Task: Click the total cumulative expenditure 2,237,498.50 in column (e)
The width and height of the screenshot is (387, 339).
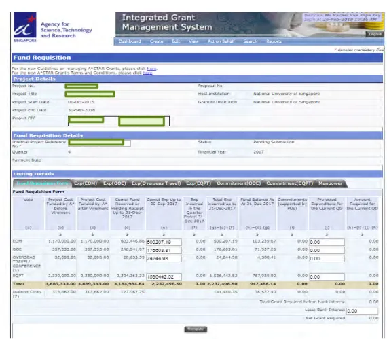Action: pos(167,284)
